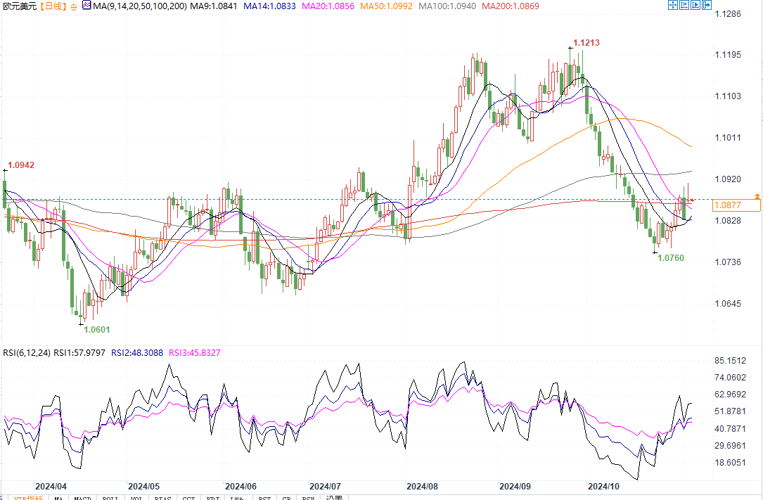Click the 欧元美元 symbol title
763x500 pixels.
tap(18, 6)
